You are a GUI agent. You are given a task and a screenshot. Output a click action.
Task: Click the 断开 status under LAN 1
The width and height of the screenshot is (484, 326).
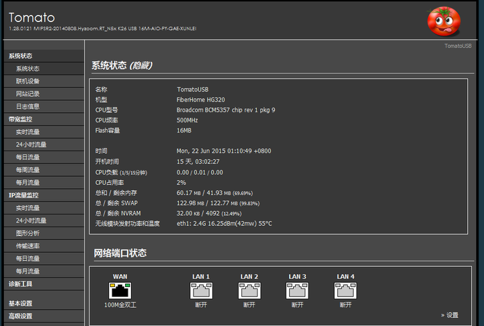[201, 305]
